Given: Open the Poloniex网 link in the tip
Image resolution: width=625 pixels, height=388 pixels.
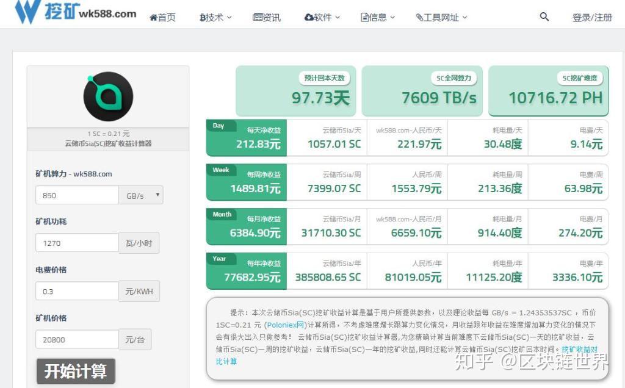Looking at the screenshot, I should coord(286,325).
